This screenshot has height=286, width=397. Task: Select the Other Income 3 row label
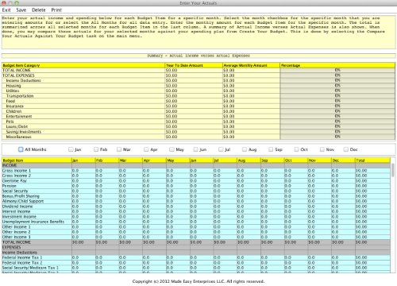pyautogui.click(x=17, y=237)
